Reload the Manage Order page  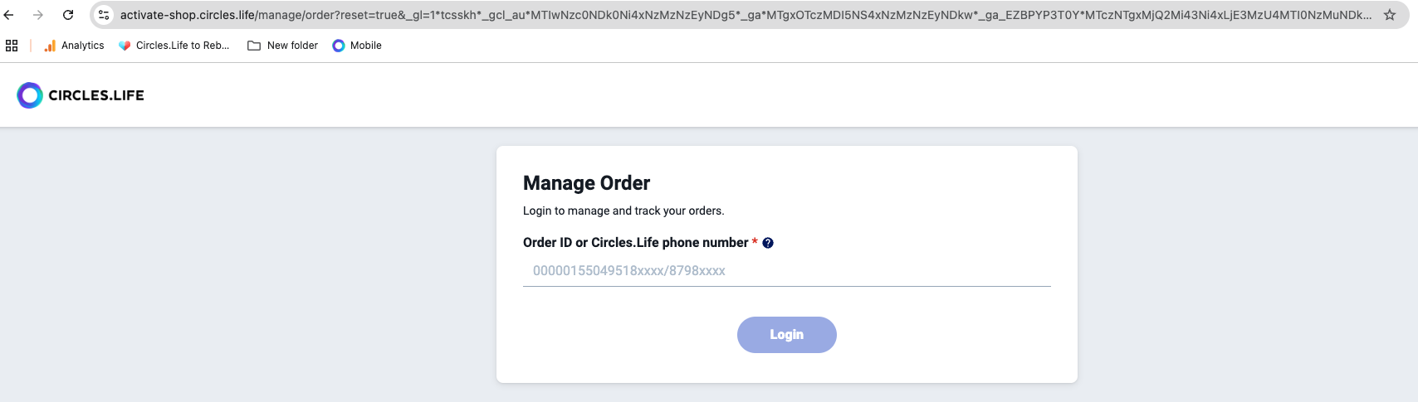(x=68, y=15)
